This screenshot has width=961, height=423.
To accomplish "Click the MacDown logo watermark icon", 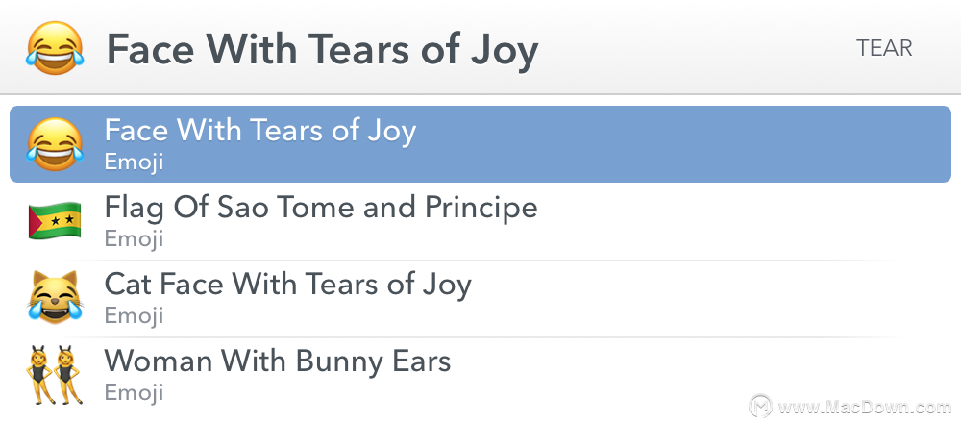I will point(760,406).
